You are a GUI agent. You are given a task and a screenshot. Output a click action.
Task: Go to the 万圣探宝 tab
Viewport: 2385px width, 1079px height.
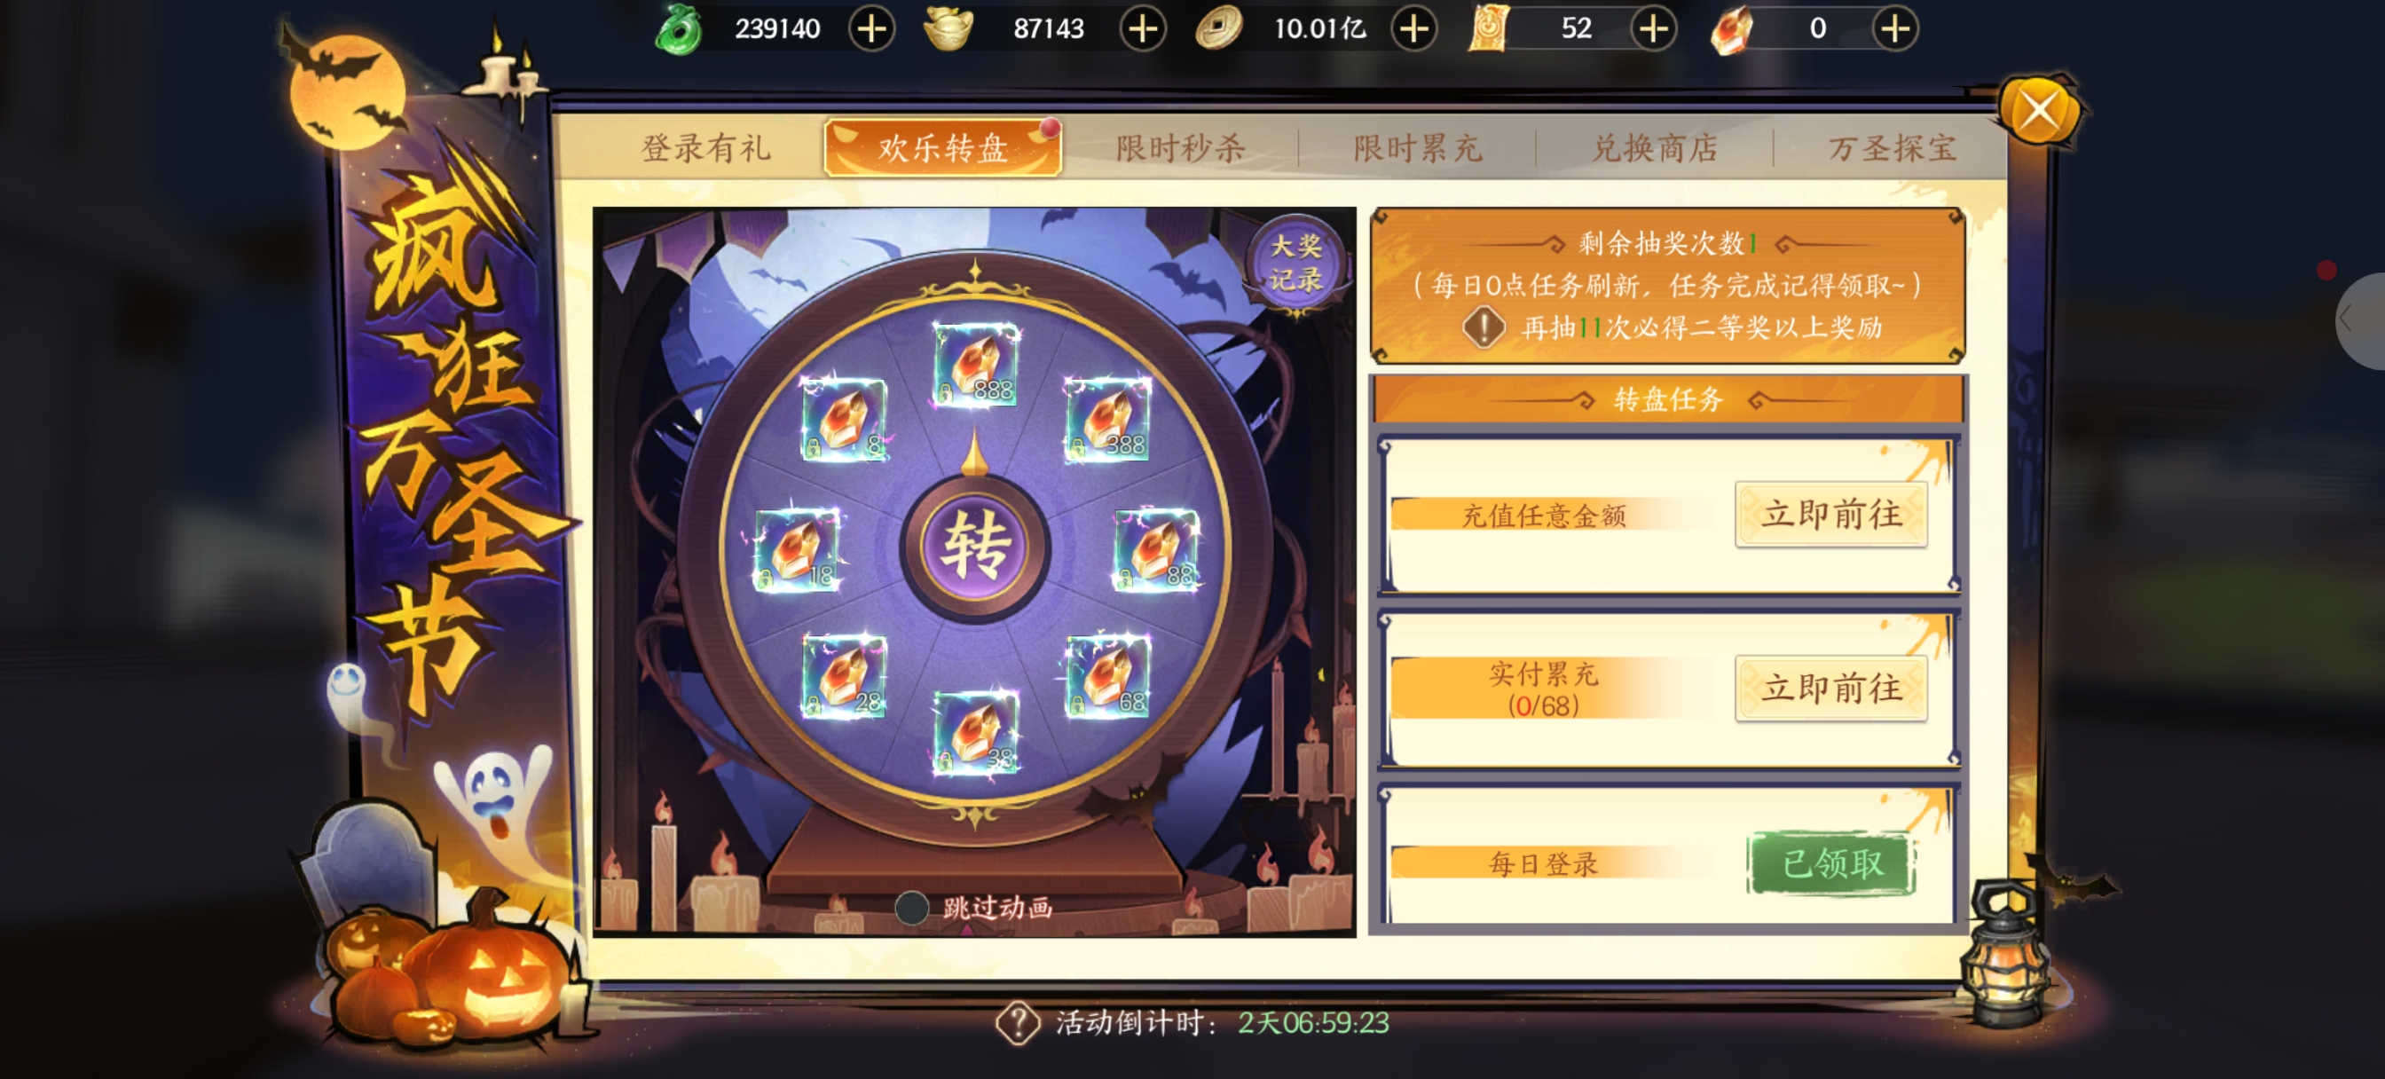pos(1891,147)
